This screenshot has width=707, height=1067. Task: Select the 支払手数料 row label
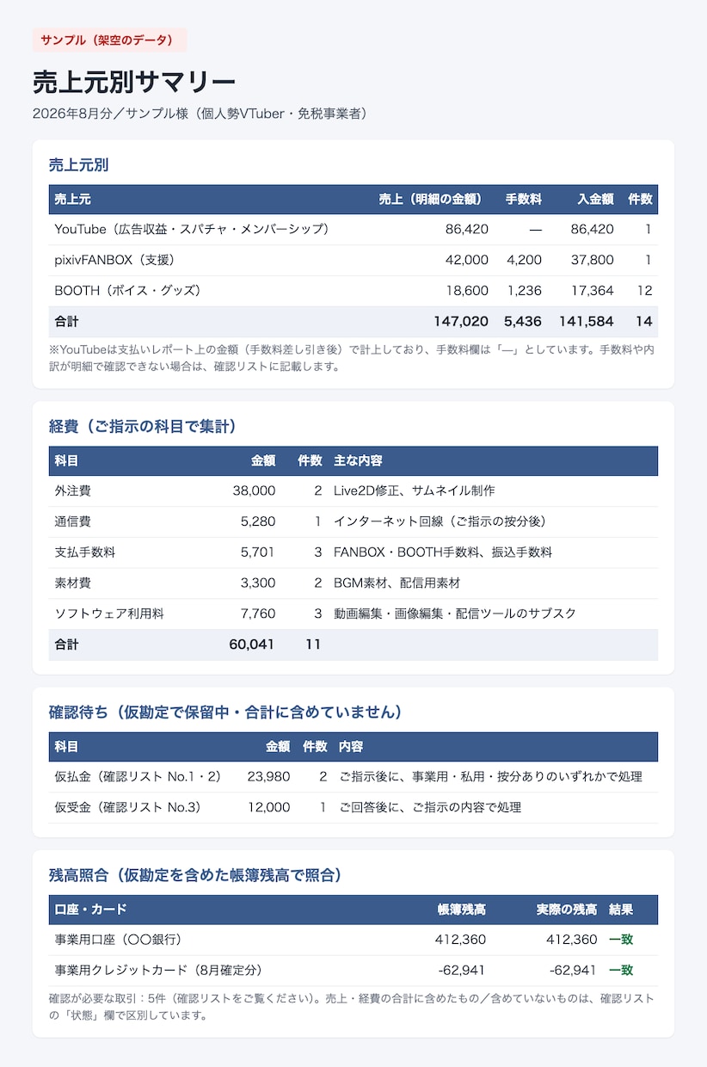[84, 552]
